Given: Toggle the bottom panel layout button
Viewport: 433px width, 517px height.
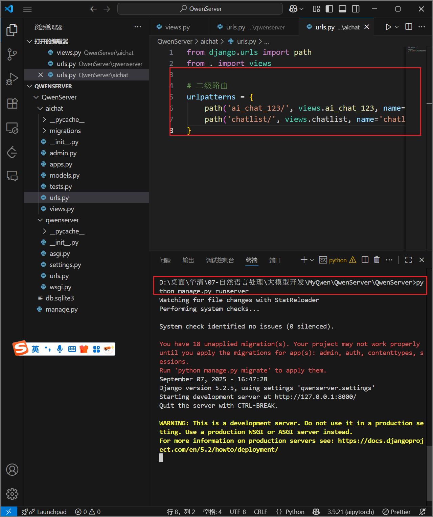Looking at the screenshot, I should click(x=342, y=9).
